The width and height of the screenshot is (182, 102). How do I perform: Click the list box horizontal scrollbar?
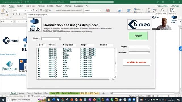(76, 79)
